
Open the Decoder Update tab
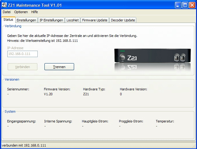[123, 20]
